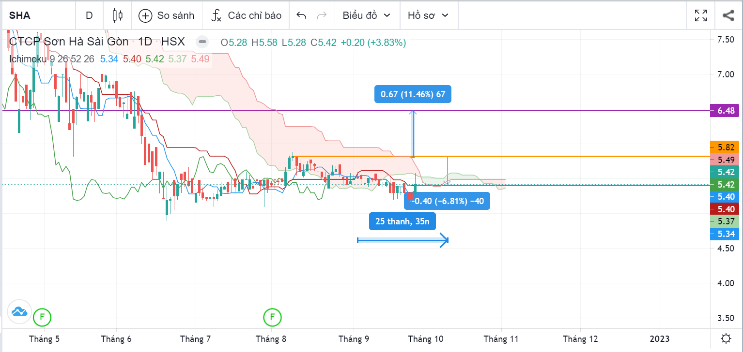Open the So sánh compare symbol tool

166,15
